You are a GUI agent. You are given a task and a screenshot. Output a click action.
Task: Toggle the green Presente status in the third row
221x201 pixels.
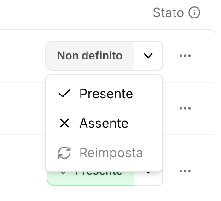click(x=91, y=178)
